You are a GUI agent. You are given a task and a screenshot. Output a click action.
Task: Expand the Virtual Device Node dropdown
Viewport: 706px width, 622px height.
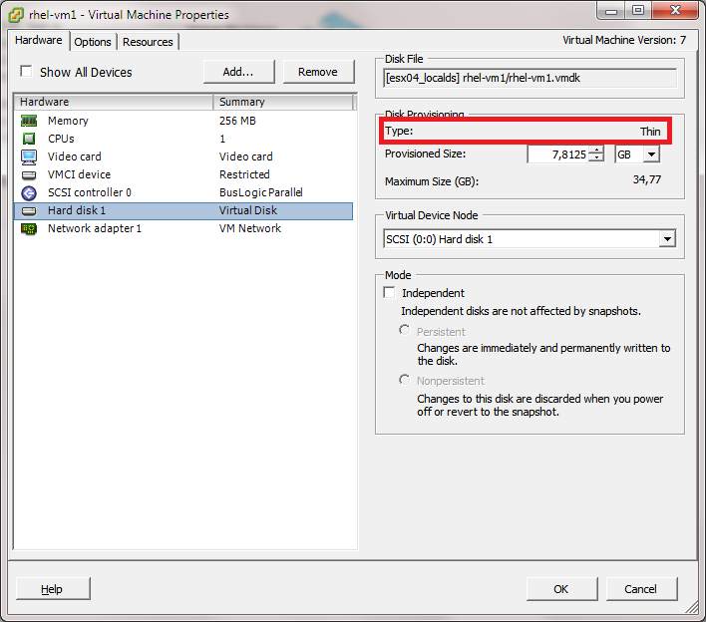[666, 239]
